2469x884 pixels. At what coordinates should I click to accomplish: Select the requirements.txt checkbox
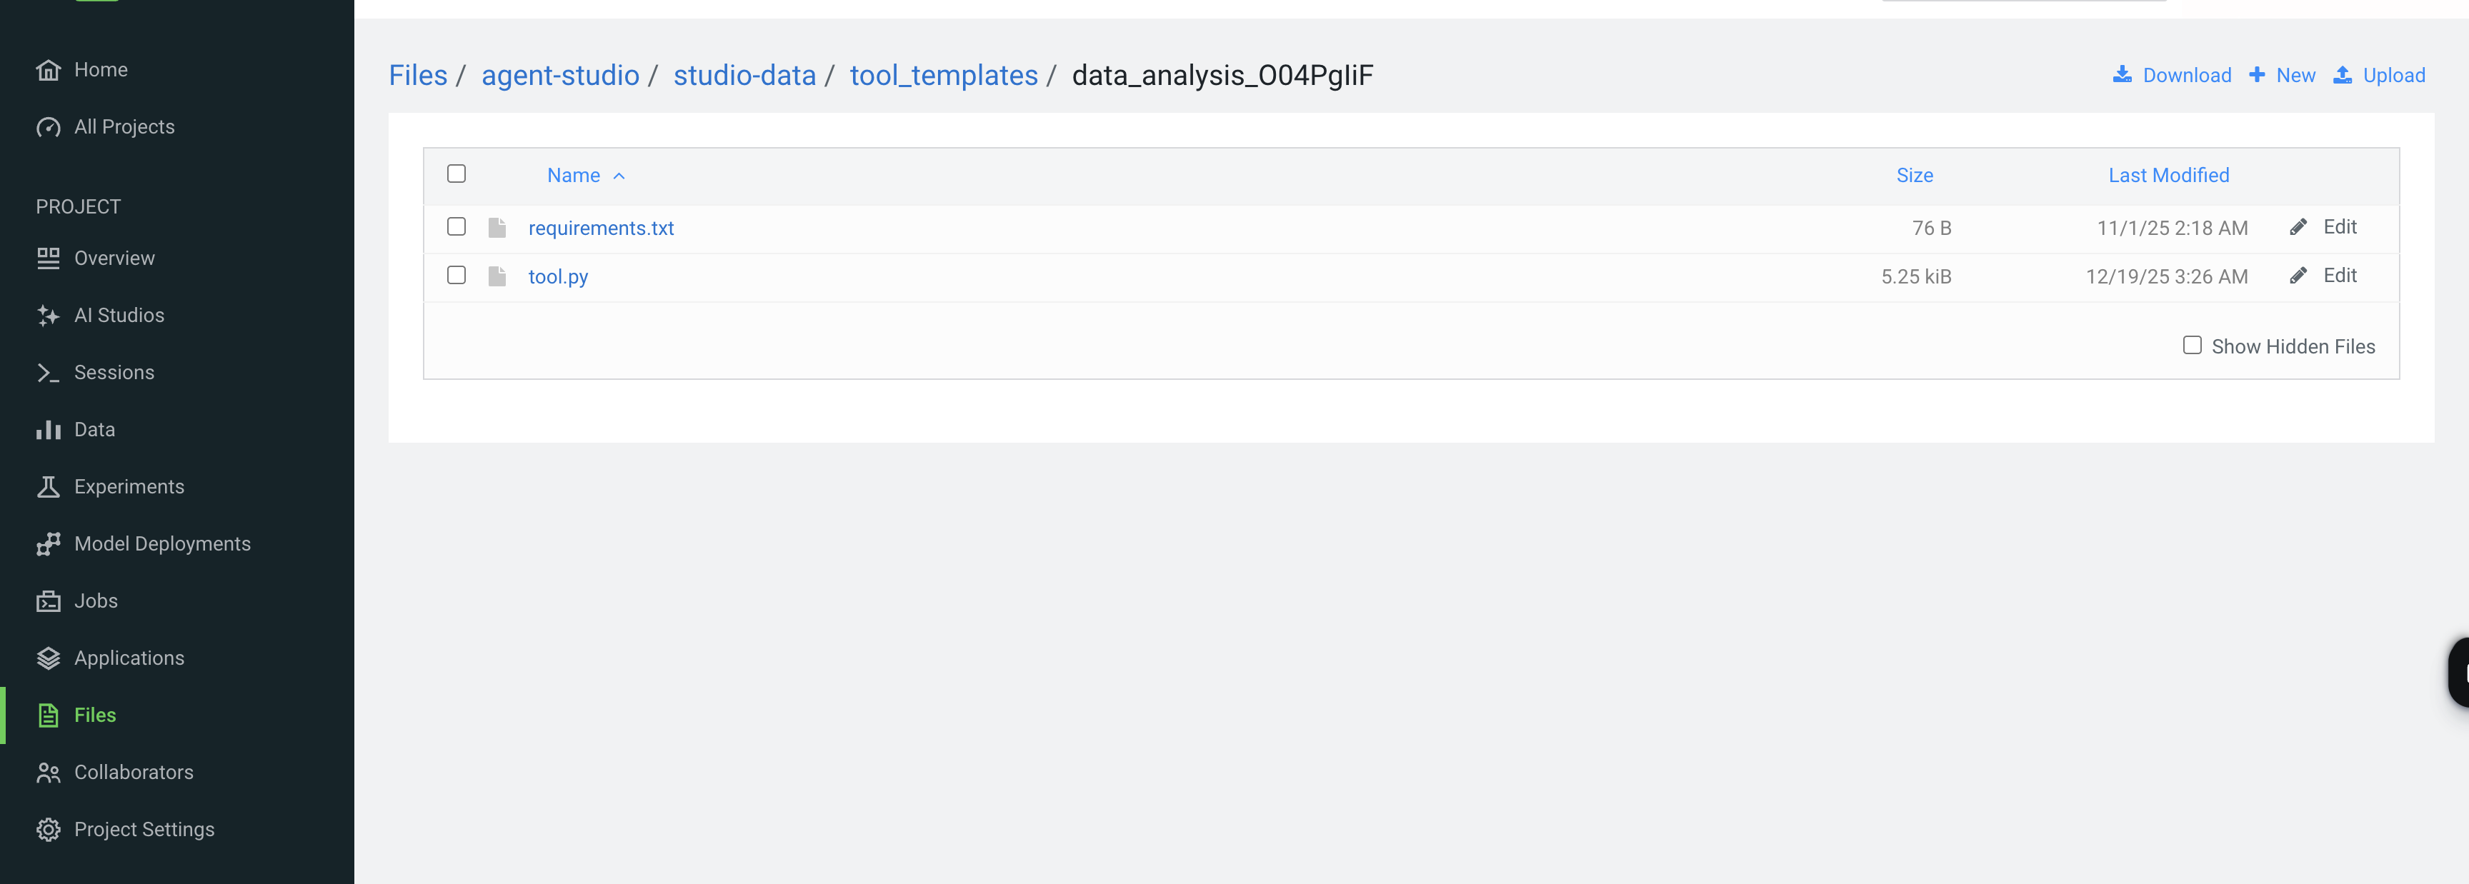point(457,227)
